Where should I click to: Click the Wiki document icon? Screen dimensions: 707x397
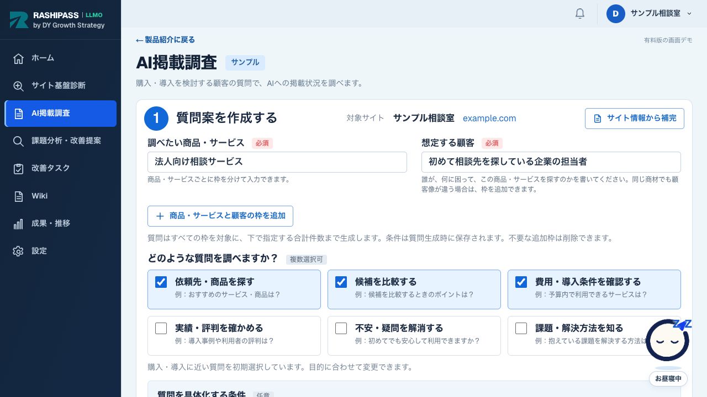click(18, 196)
